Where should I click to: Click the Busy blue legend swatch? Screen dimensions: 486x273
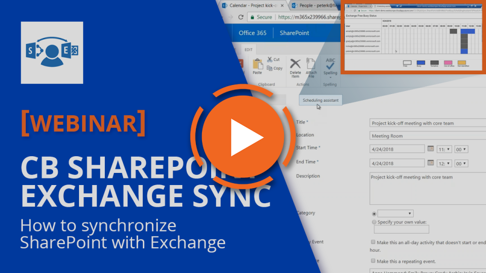click(x=421, y=63)
